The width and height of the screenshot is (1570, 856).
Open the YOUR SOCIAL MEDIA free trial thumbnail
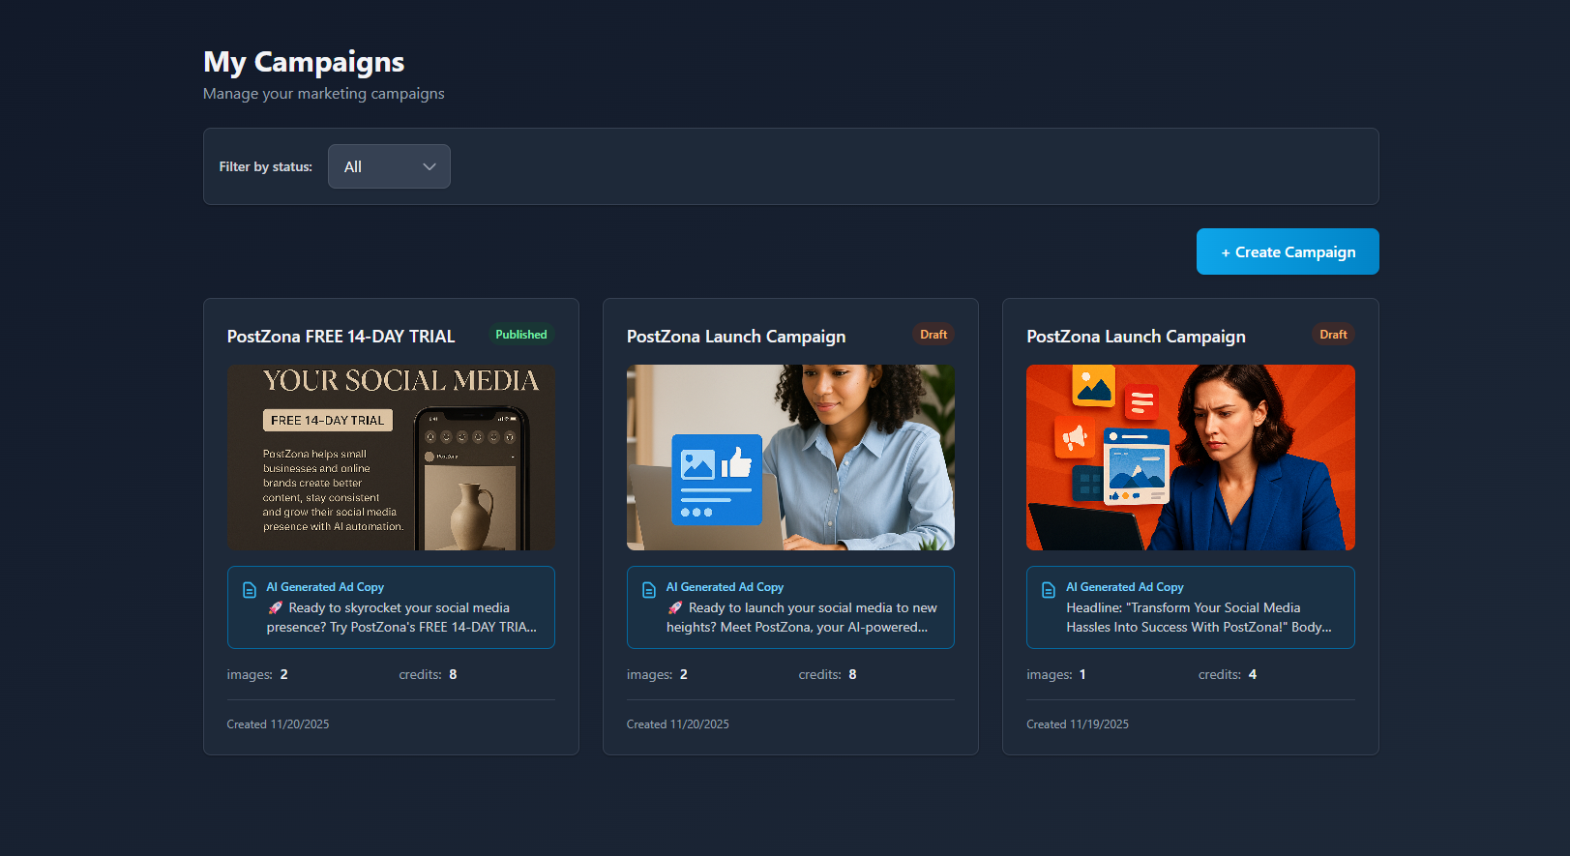391,458
